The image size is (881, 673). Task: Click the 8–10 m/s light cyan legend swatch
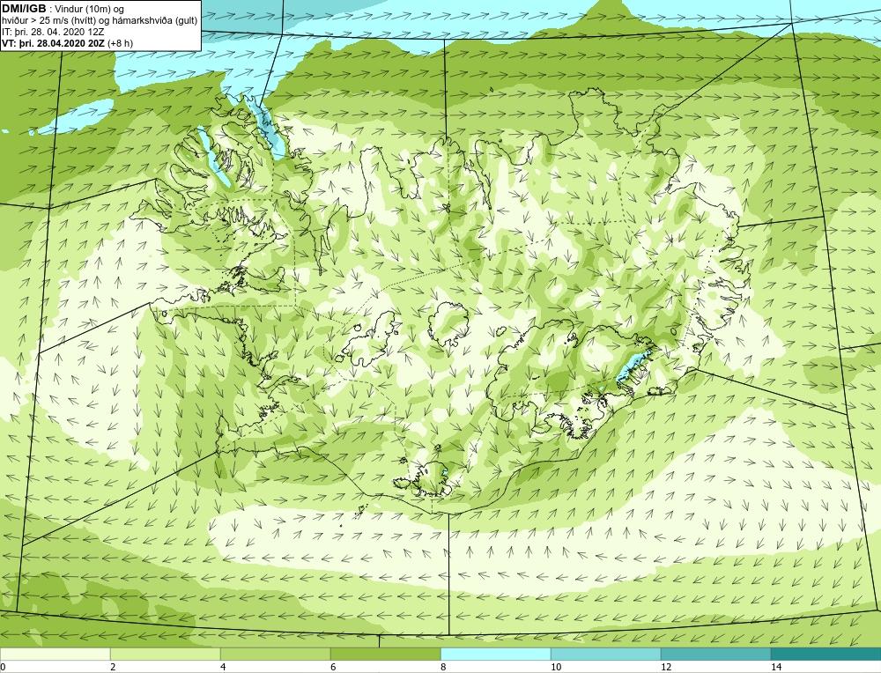(x=495, y=654)
